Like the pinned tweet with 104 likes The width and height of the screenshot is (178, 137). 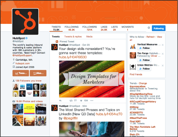(84, 101)
